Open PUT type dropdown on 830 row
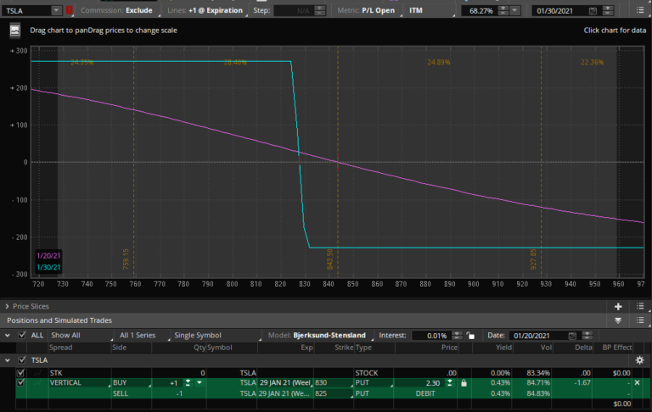Screen dimensions: 652x412 (x=374, y=383)
